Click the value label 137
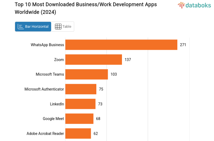 point(128,60)
